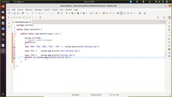The height and width of the screenshot is (97, 172).
Task: Open the Search flashlight dropdown arrow
Action: pos(113,13)
